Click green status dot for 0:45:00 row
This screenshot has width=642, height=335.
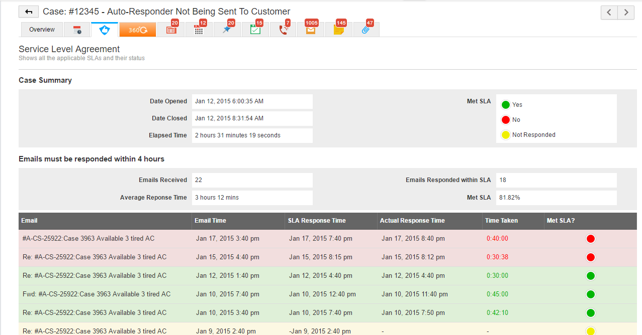coord(591,294)
